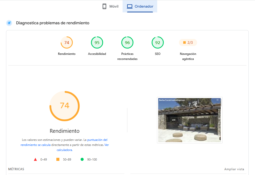Click the MÉTRICAS section heading

pyautogui.click(x=16, y=169)
